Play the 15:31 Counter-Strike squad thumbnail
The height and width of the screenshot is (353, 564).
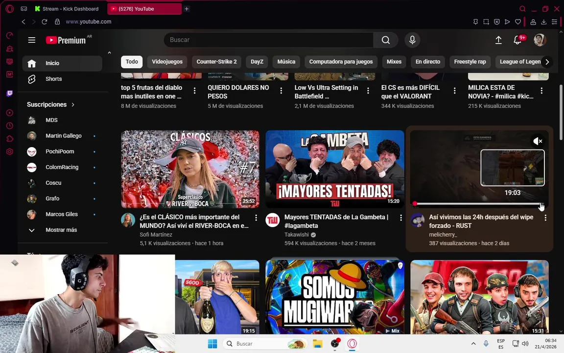point(479,297)
